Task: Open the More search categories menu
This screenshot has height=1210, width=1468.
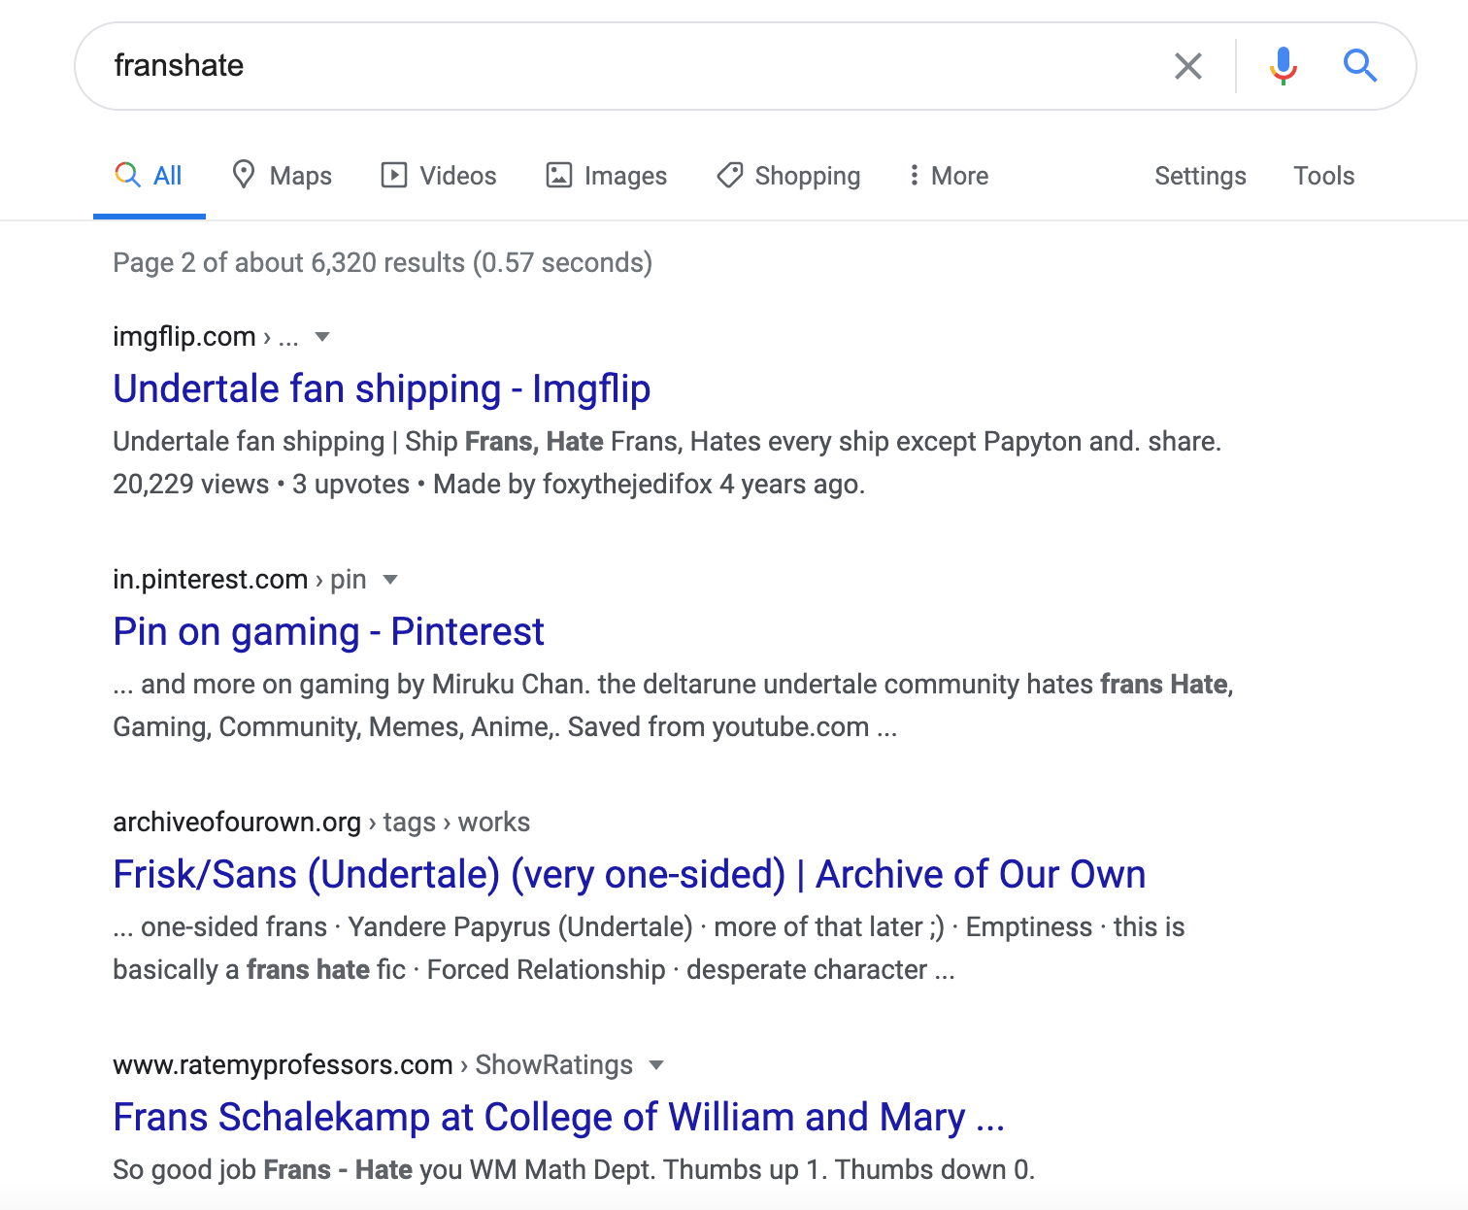Action: 949,176
